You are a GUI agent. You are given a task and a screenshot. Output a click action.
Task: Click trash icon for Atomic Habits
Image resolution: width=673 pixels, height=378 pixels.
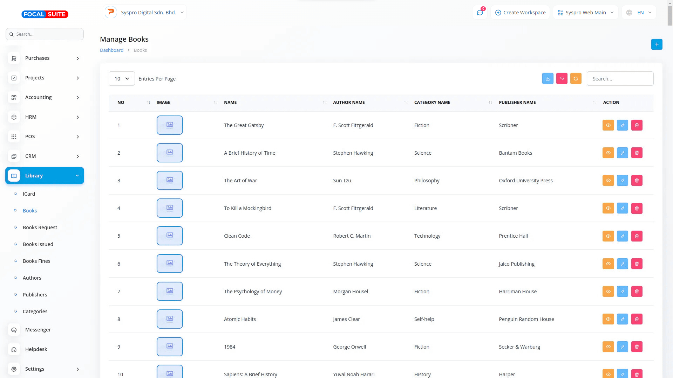[x=637, y=319]
